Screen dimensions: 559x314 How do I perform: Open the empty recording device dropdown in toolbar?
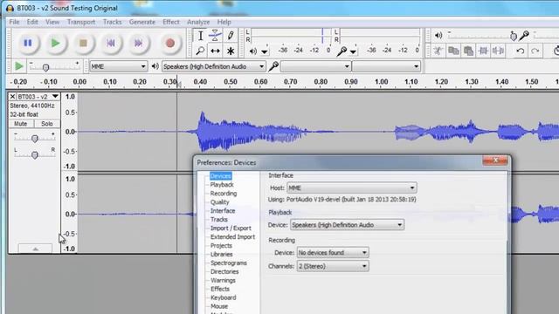pos(315,66)
